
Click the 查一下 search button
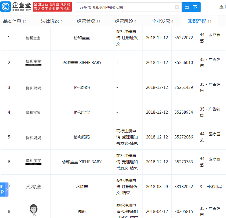point(191,7)
